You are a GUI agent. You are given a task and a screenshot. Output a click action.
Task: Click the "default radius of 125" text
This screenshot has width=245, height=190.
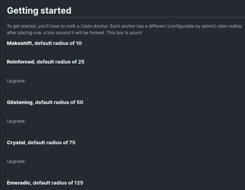(58, 183)
